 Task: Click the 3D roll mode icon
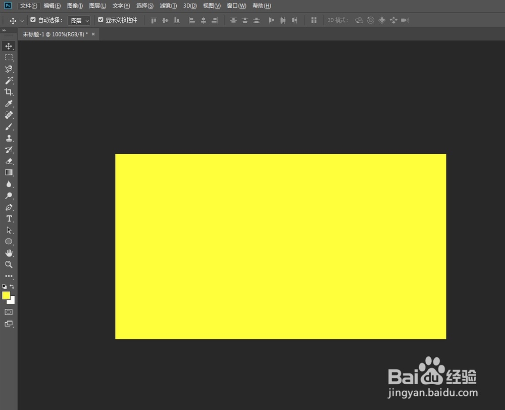click(x=371, y=20)
